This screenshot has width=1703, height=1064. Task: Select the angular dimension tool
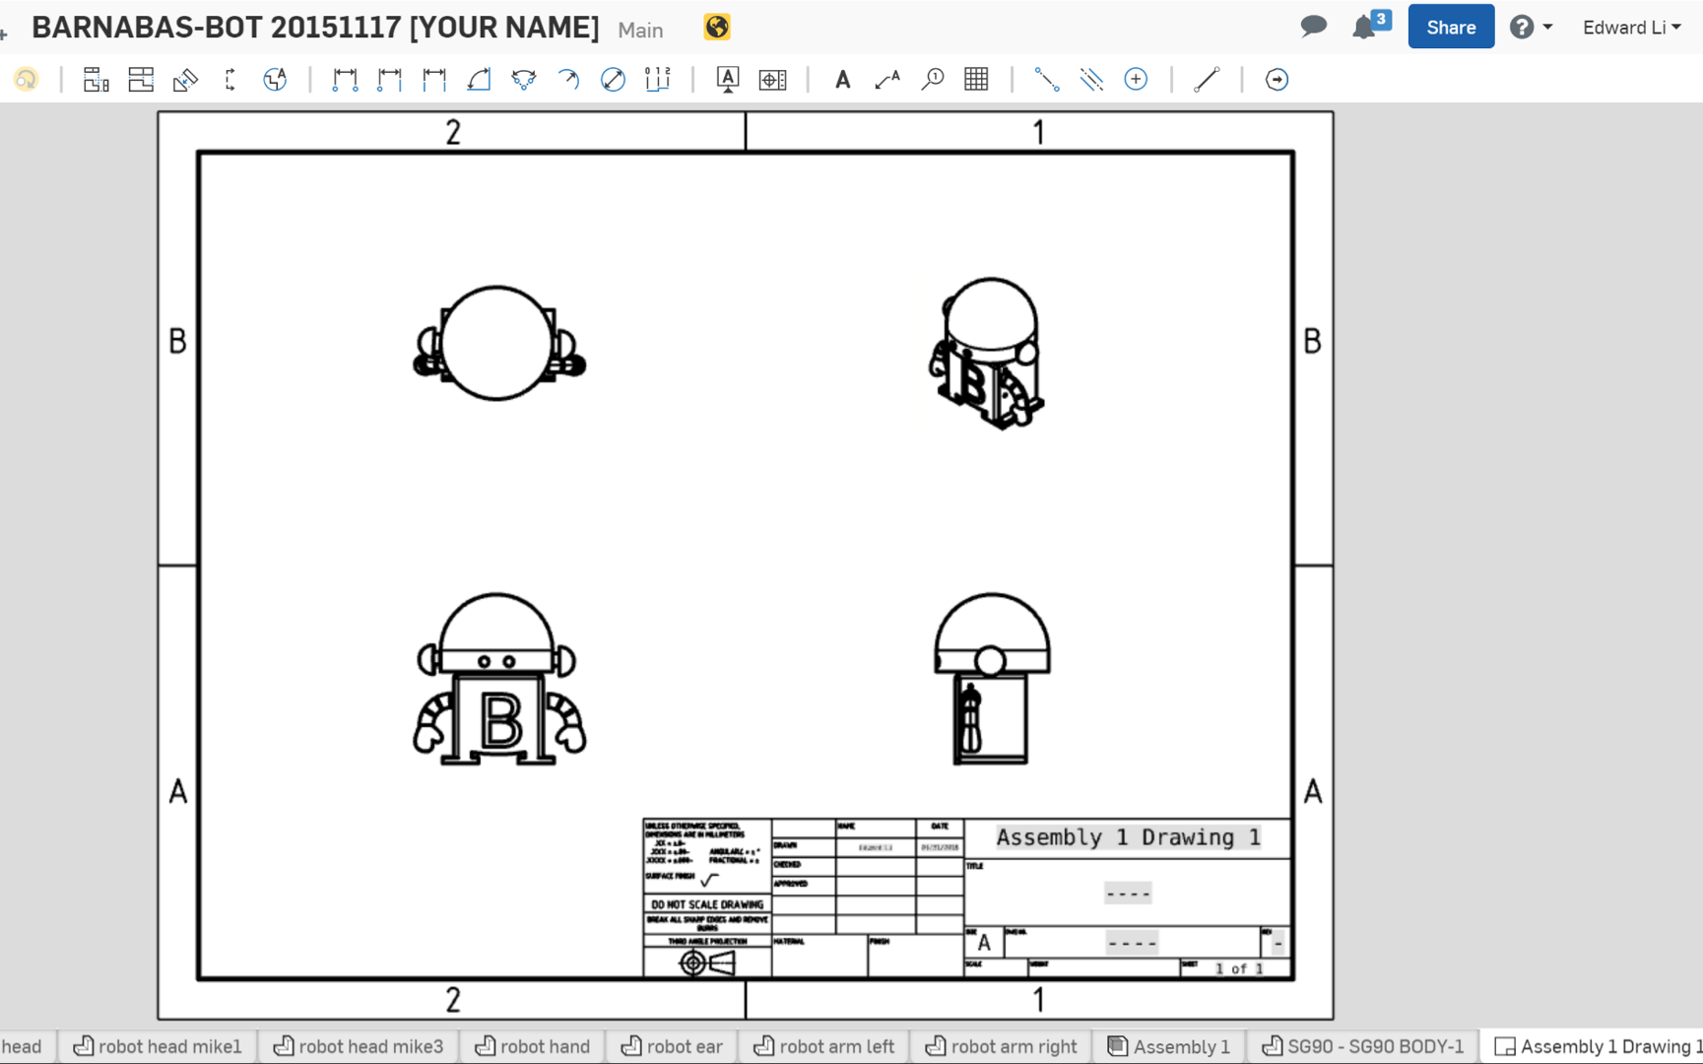pos(479,80)
